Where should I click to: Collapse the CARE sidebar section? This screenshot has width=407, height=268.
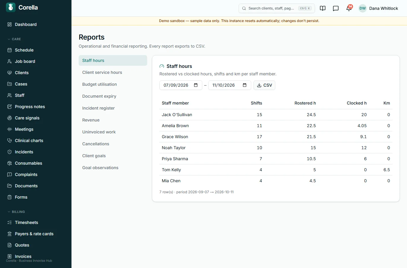click(x=14, y=39)
